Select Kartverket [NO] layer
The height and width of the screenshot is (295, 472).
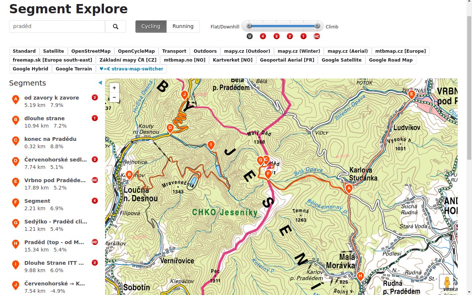[x=233, y=60]
